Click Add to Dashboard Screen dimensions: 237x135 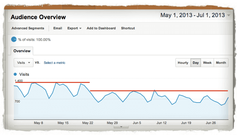pyautogui.click(x=101, y=28)
